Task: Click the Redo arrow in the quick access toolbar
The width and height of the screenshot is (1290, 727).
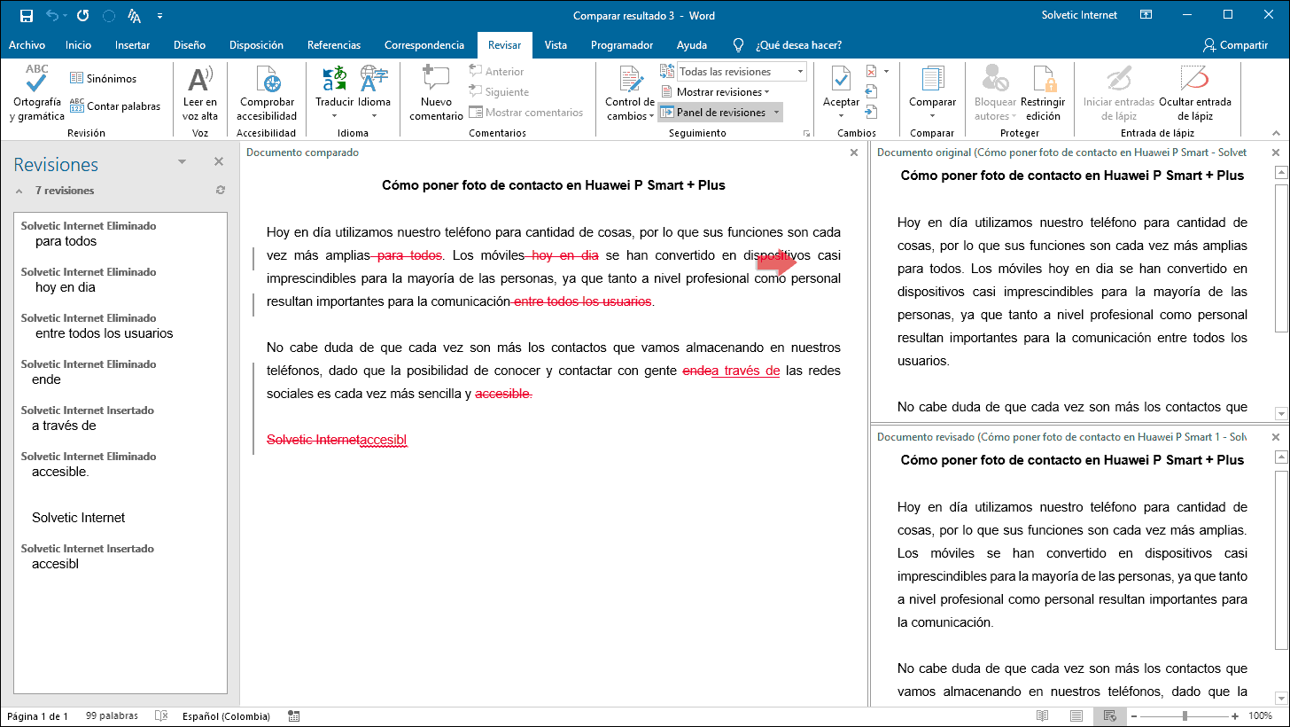Action: click(x=82, y=15)
